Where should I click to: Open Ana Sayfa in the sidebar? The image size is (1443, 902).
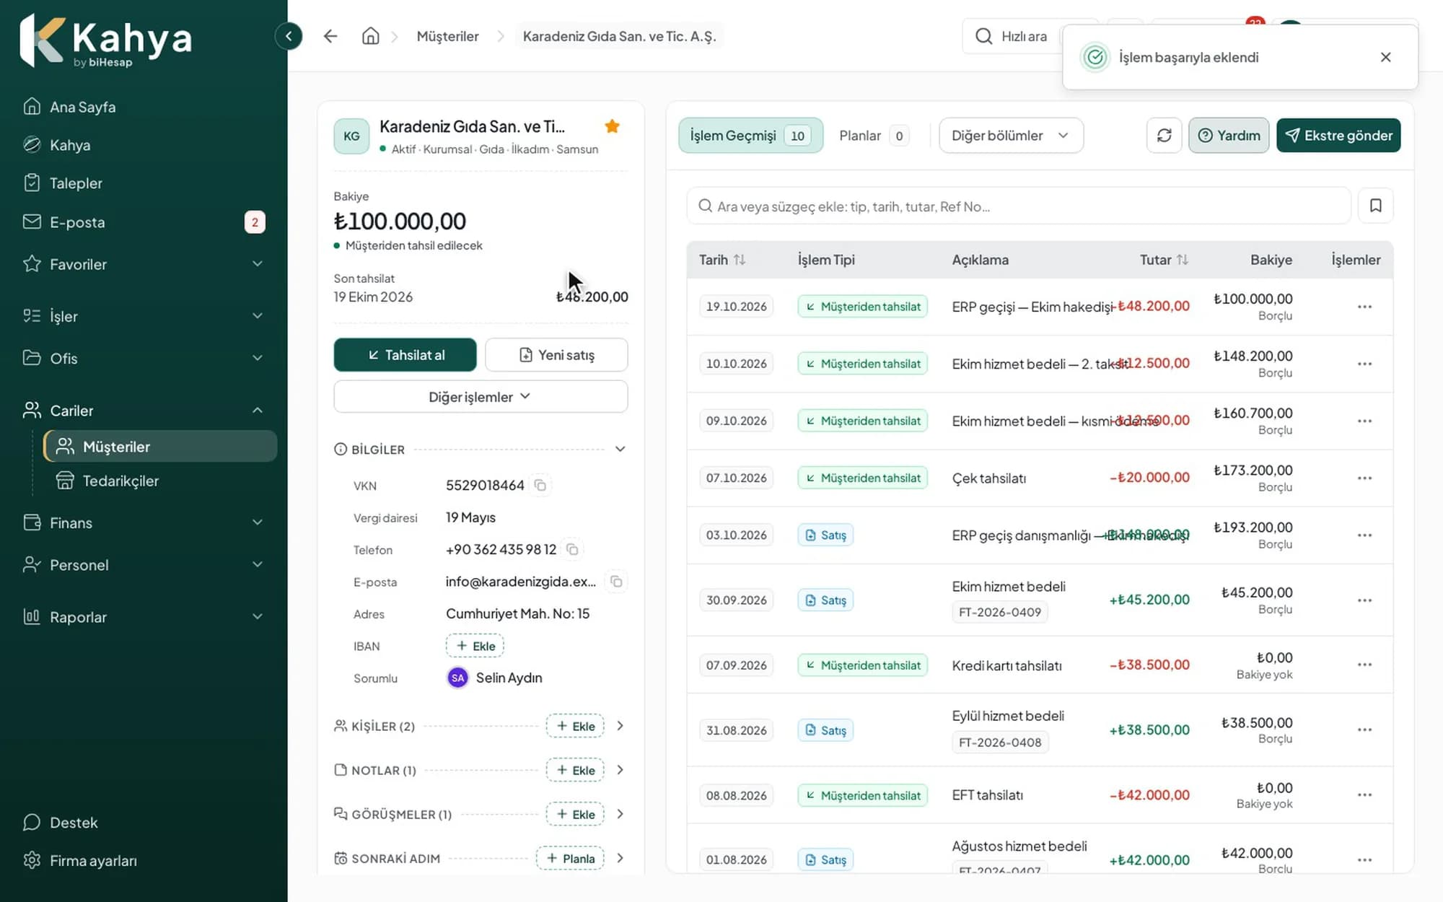pyautogui.click(x=144, y=107)
